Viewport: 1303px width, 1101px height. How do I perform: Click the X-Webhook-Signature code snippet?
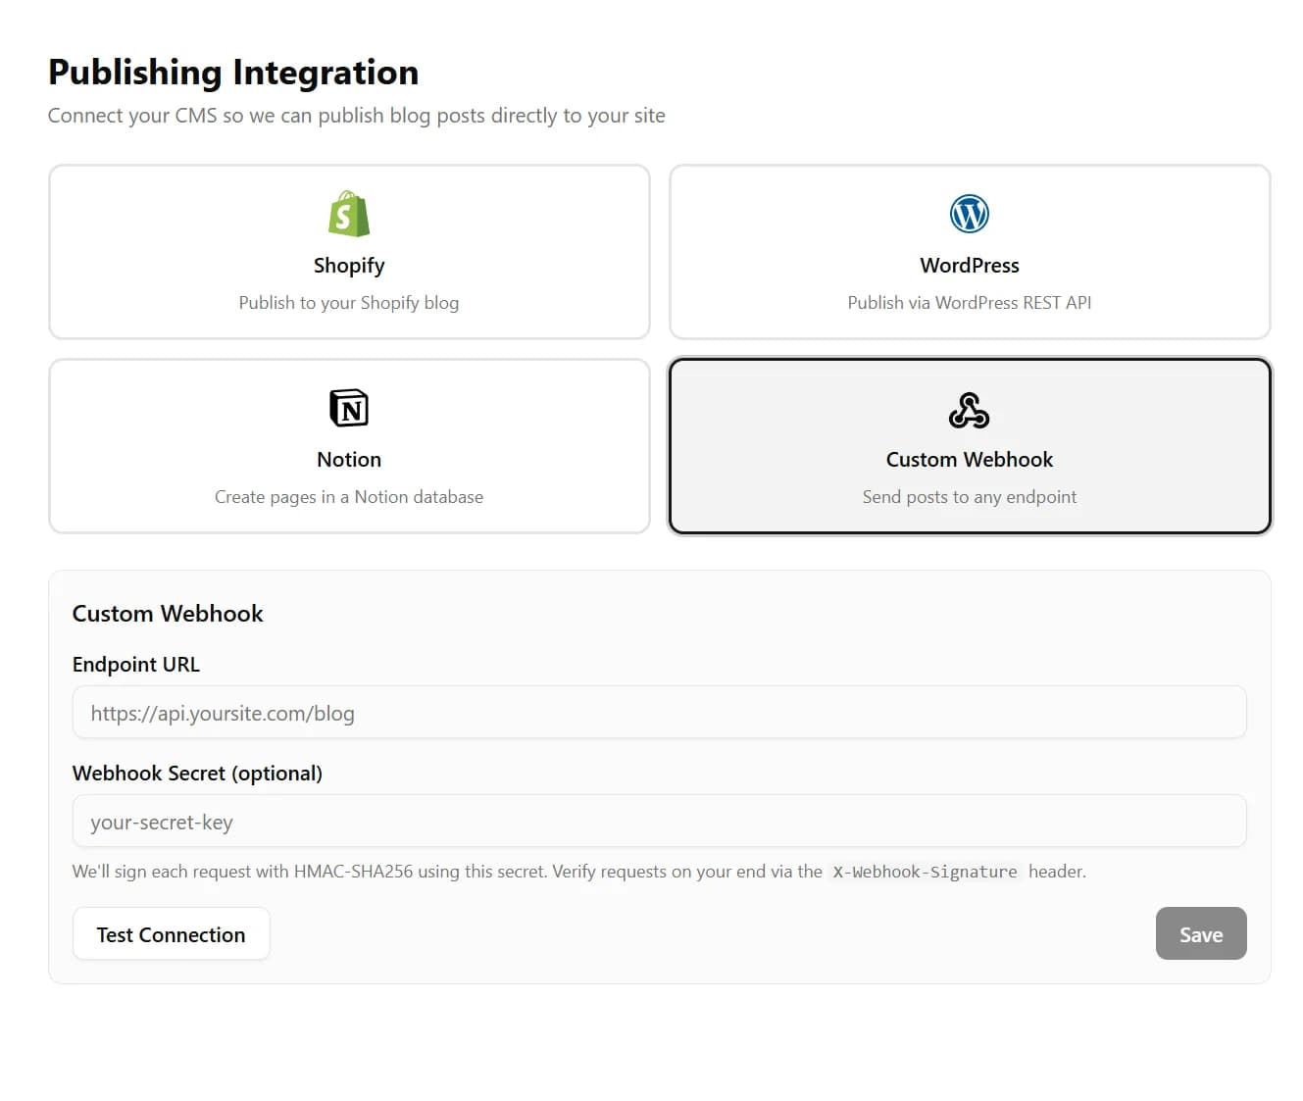tap(925, 871)
